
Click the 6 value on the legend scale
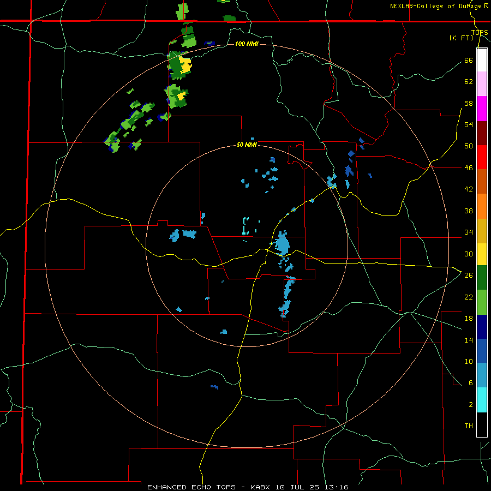click(471, 383)
